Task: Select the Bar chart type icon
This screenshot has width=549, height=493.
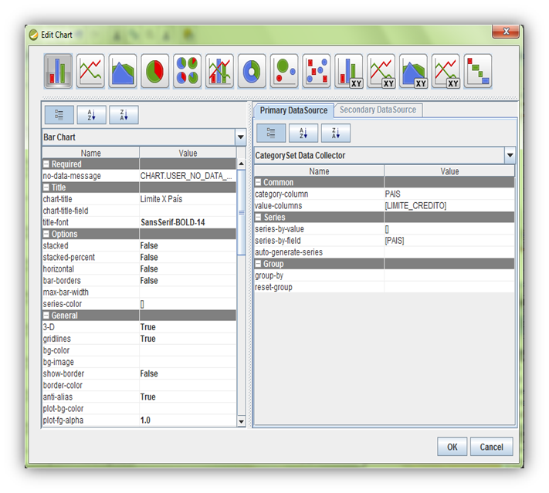Action: tap(59, 71)
